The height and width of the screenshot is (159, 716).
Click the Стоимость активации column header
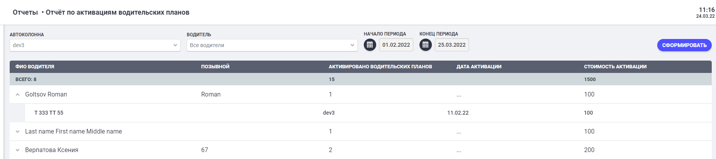(x=615, y=67)
